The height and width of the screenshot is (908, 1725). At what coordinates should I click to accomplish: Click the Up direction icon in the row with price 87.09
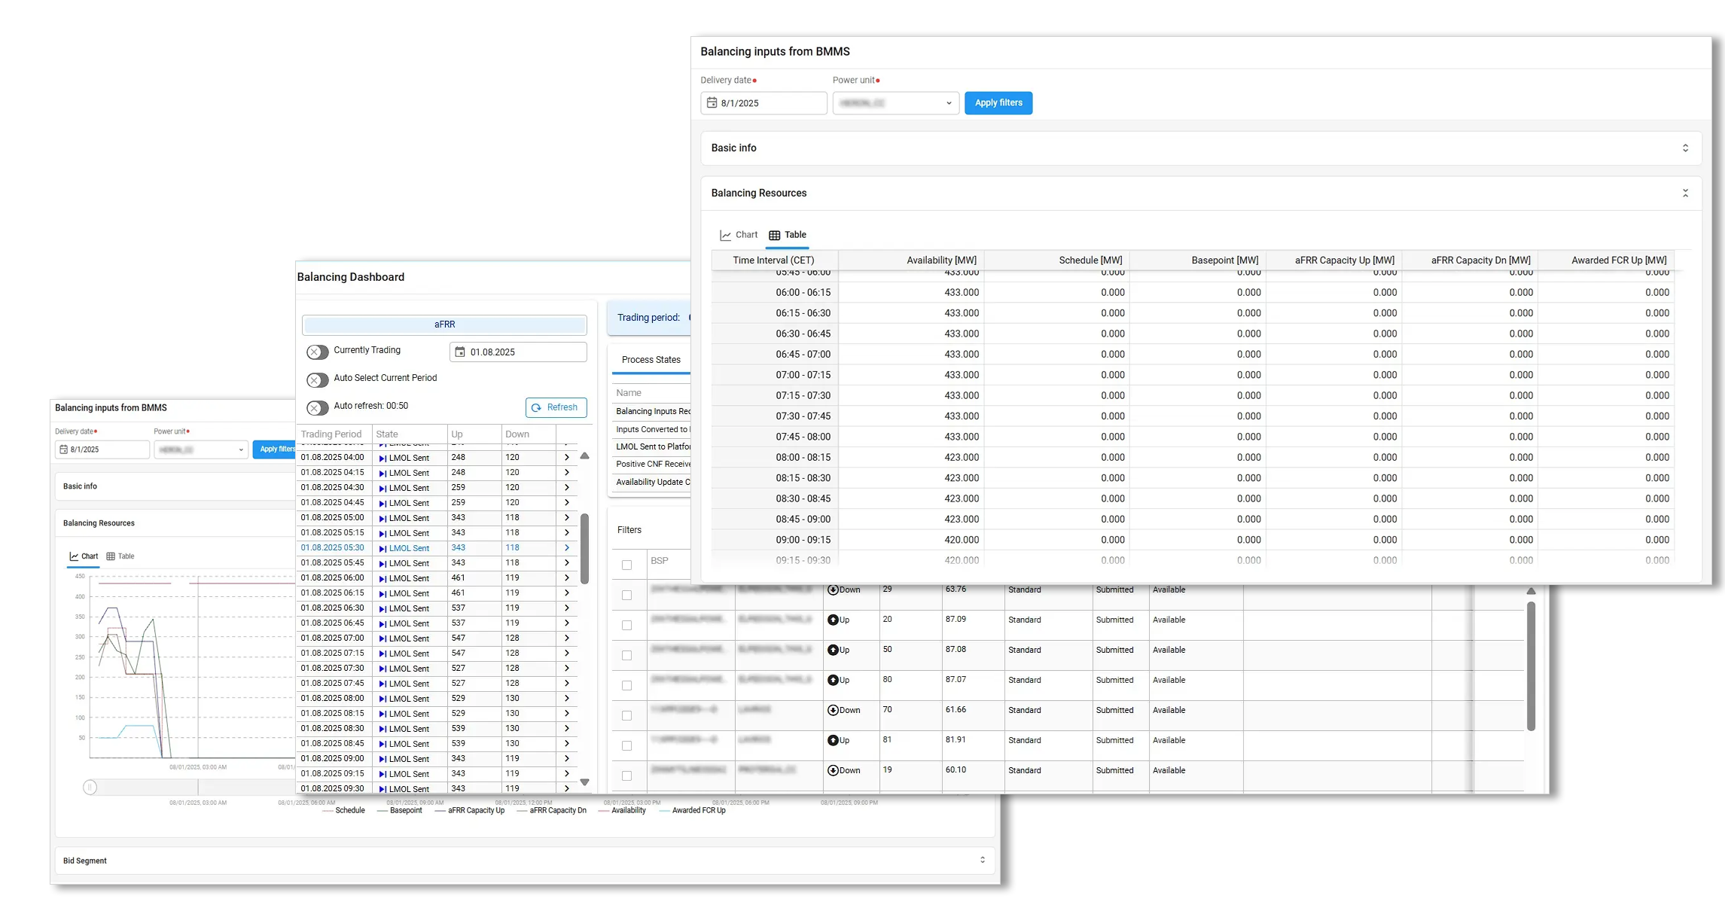point(833,620)
